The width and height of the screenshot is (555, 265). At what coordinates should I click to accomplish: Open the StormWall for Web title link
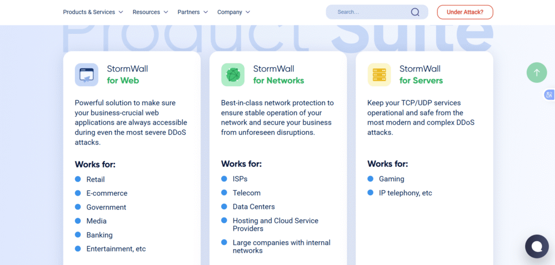(127, 75)
